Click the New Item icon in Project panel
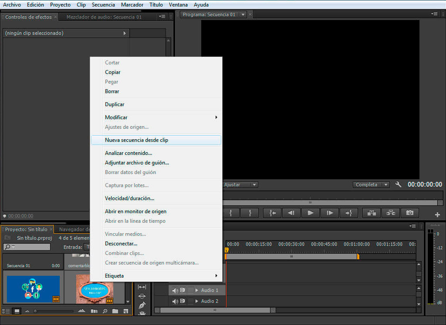 pos(125,311)
